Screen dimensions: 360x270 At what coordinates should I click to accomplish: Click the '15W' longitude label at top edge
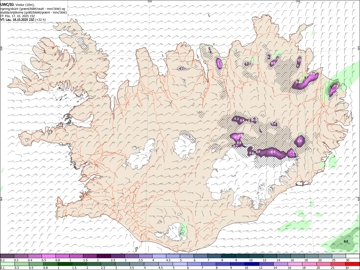(x=298, y=1)
